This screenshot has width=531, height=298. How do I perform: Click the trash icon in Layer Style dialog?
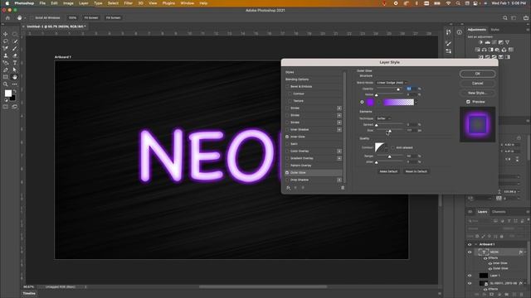[343, 188]
